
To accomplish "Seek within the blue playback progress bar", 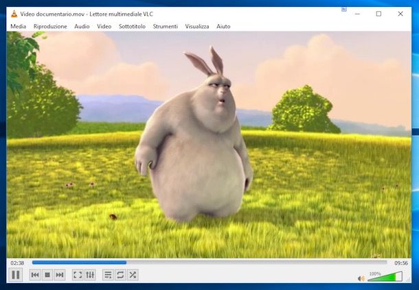I will click(x=209, y=263).
